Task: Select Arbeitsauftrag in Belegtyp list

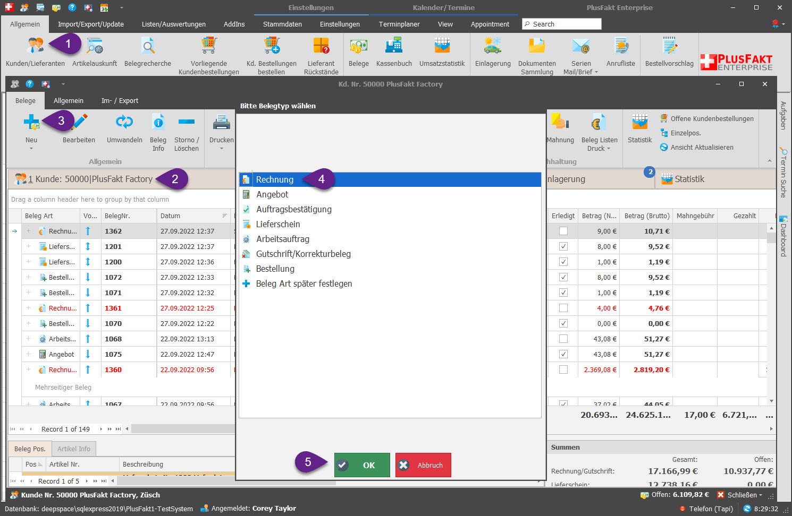Action: click(x=390, y=239)
